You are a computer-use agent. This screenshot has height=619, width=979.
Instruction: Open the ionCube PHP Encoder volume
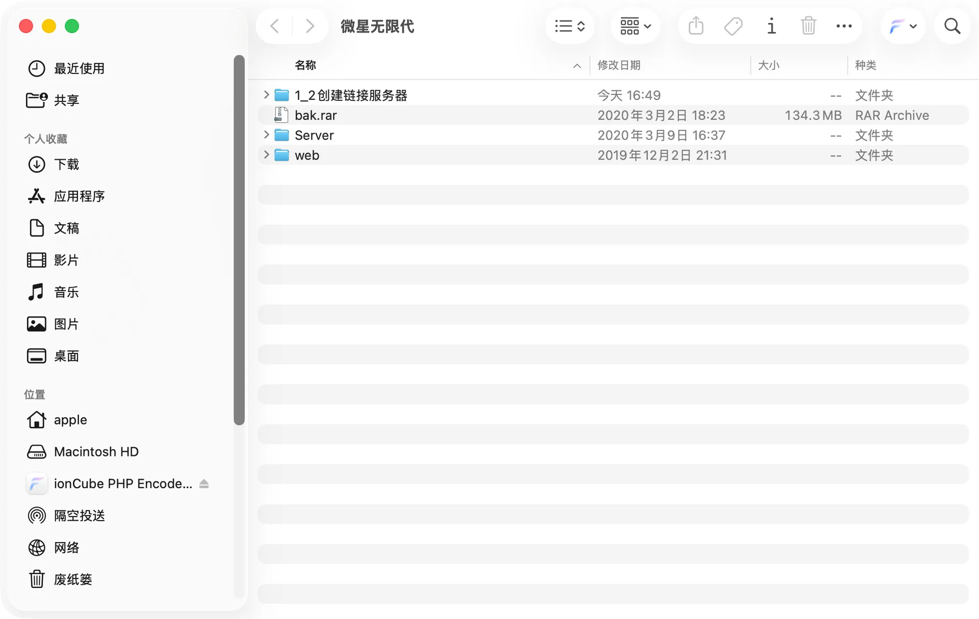[123, 483]
